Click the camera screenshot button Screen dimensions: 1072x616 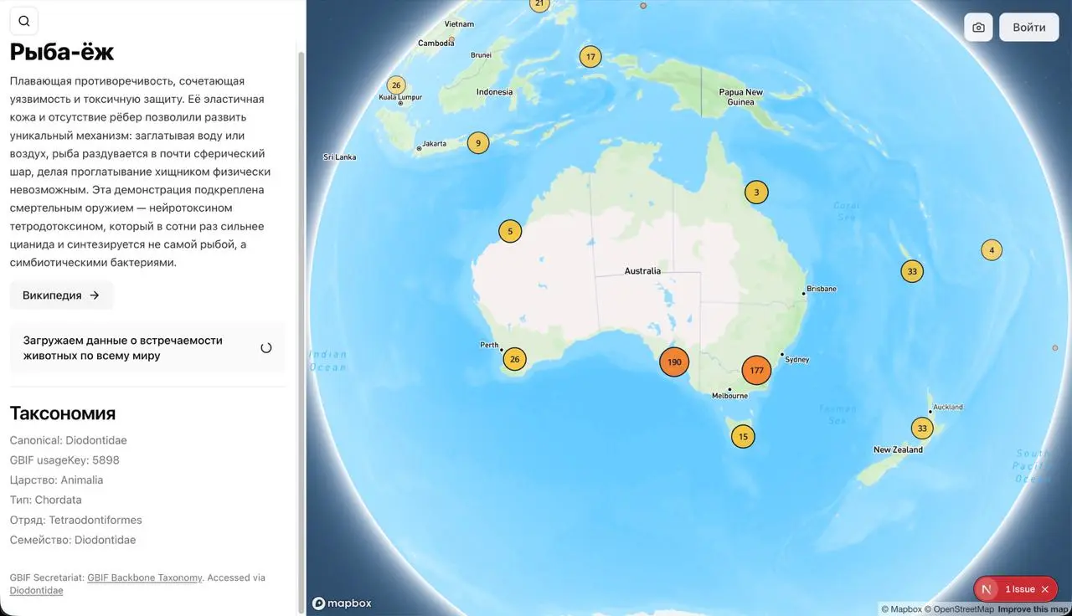tap(978, 28)
